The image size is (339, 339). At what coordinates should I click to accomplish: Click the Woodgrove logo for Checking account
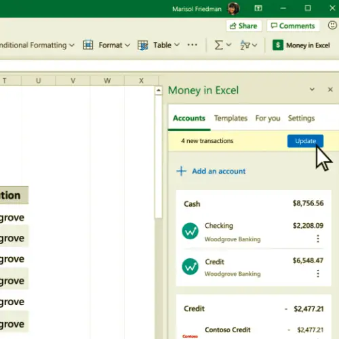[190, 231]
